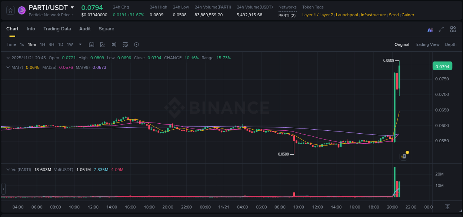The image size is (463, 217).
Task: Select the chart style icon
Action: pyautogui.click(x=103, y=44)
